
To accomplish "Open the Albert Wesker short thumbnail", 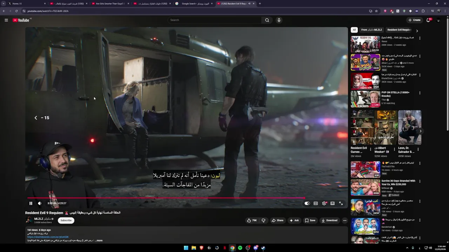I will click(386, 127).
